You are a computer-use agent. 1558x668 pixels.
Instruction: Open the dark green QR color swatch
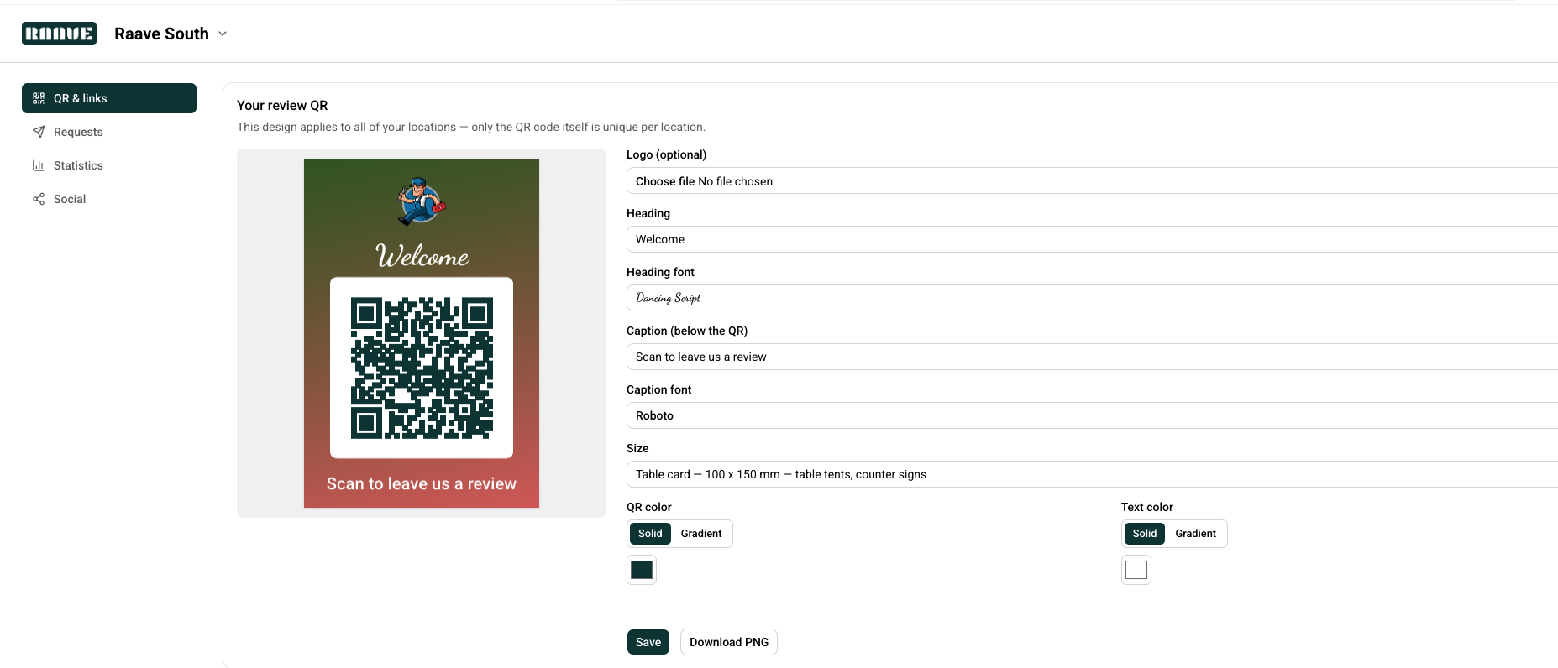(x=642, y=570)
